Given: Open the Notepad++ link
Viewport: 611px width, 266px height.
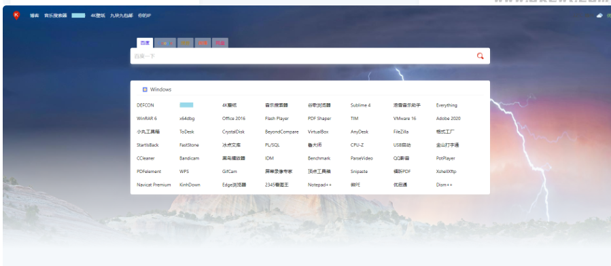Looking at the screenshot, I should (x=319, y=185).
